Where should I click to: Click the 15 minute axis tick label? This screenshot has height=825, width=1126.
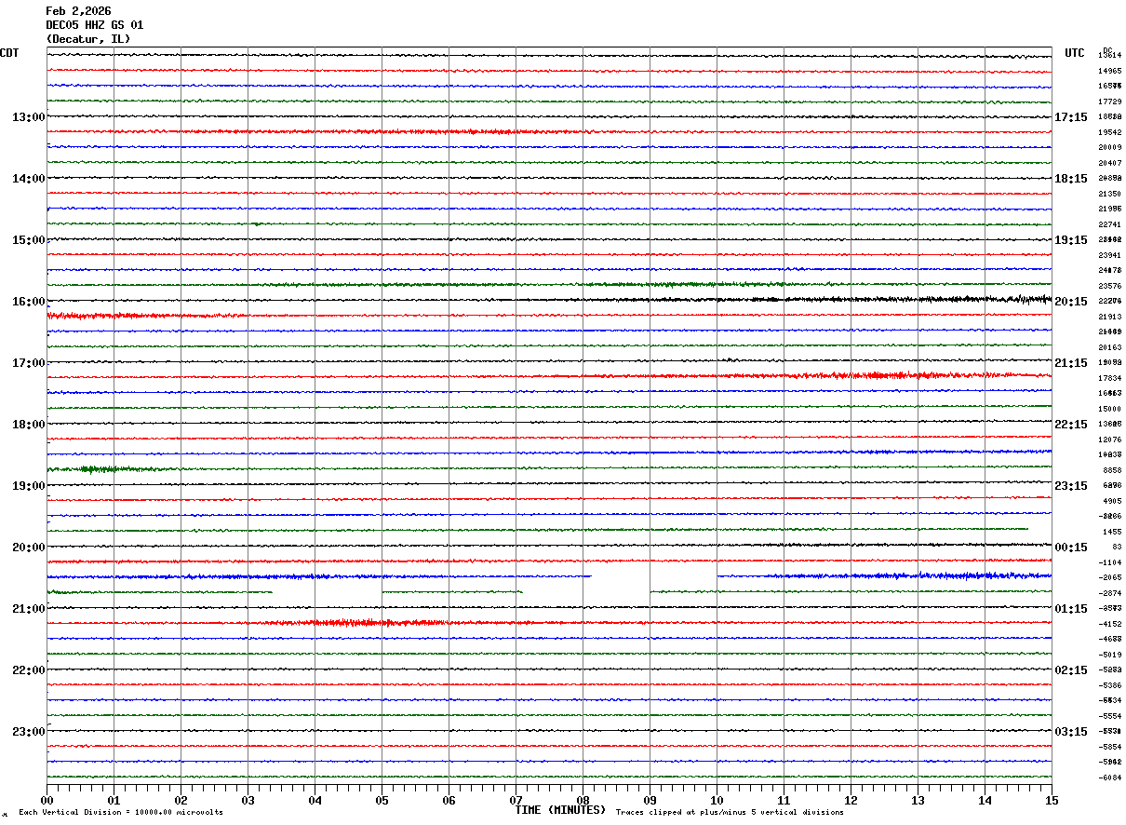tap(1052, 800)
